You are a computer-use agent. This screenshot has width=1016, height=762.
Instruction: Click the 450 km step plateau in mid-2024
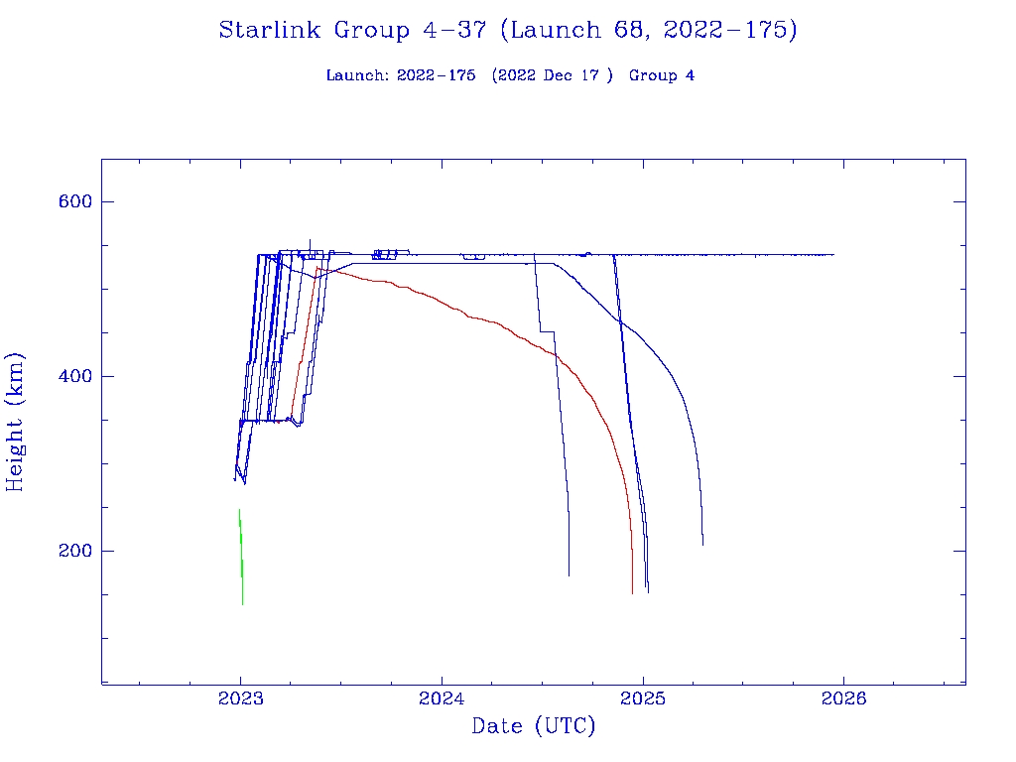point(547,331)
